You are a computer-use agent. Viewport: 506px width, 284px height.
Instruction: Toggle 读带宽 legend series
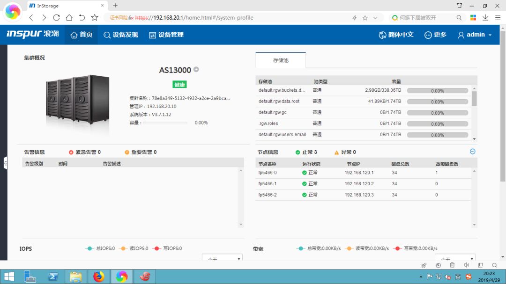[367, 248]
